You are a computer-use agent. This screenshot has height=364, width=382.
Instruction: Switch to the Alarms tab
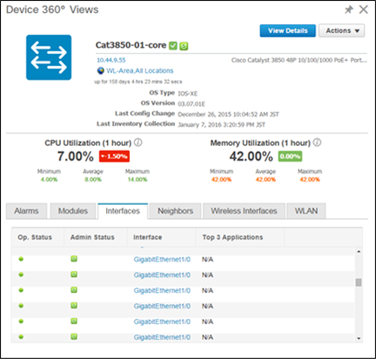click(26, 211)
